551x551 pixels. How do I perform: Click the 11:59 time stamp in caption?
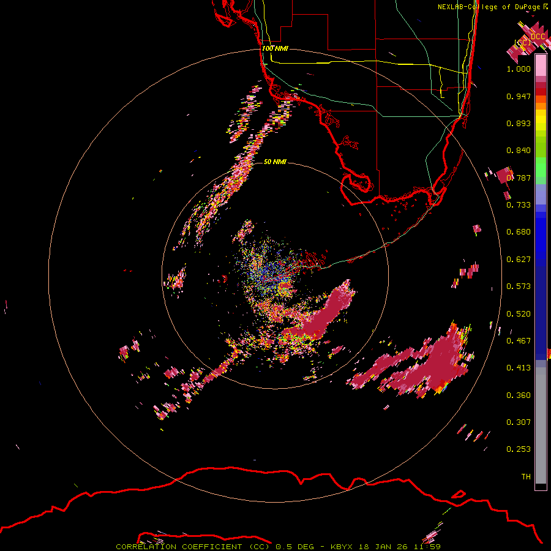(427, 547)
